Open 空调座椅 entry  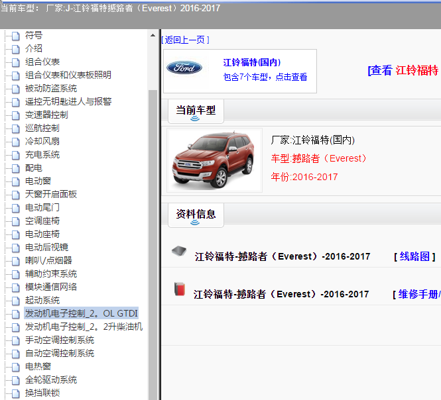coord(42,221)
